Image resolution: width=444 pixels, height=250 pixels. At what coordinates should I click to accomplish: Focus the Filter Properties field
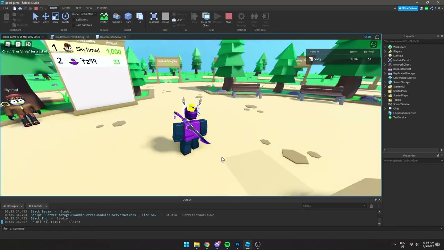point(413,161)
